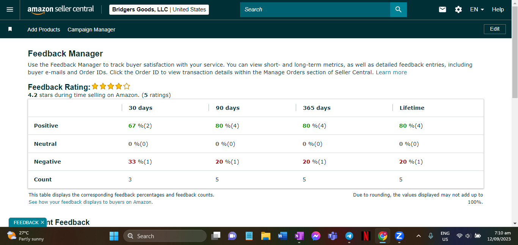
Task: Open Messenger from the taskbar
Action: click(316, 236)
